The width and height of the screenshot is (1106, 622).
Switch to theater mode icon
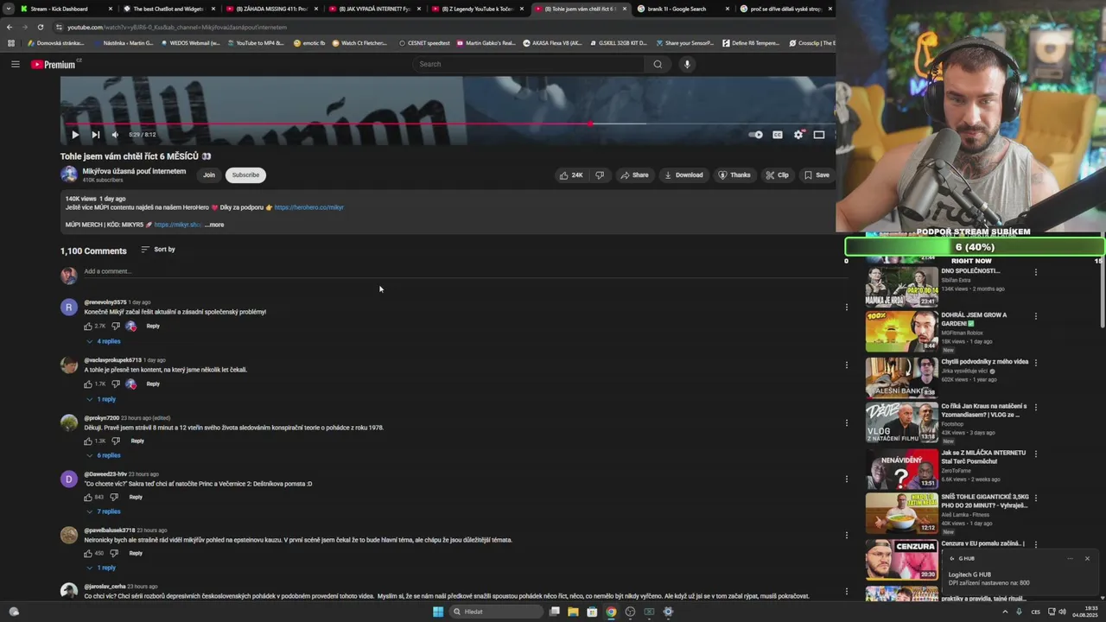[x=819, y=135]
